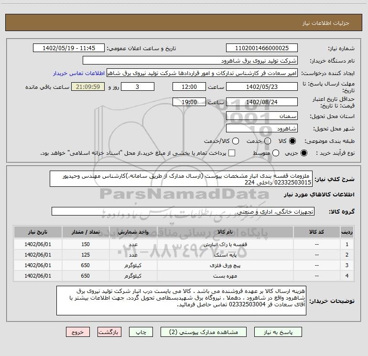Click unit عدد in قفسه row

[x=133, y=244]
